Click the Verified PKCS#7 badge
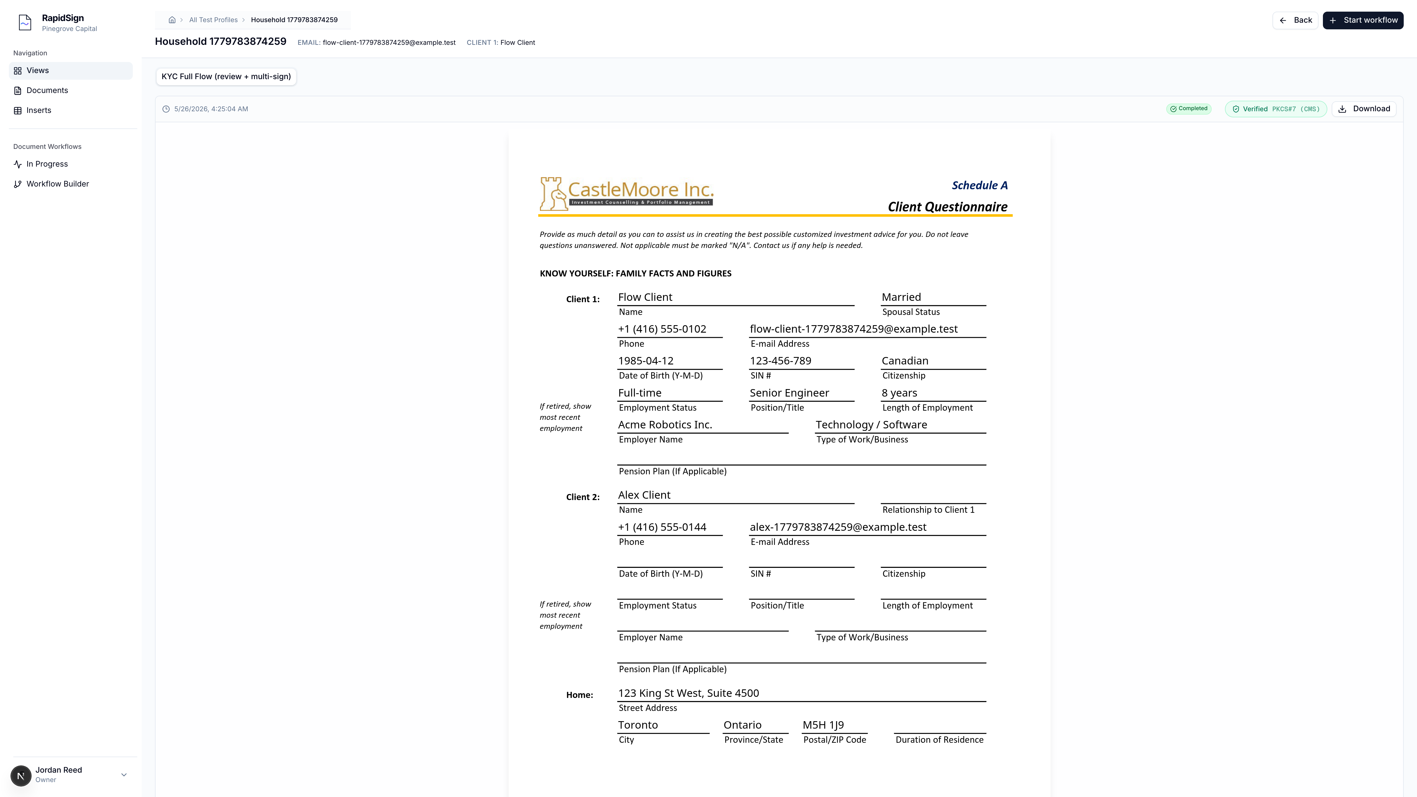This screenshot has width=1417, height=797. (1276, 109)
